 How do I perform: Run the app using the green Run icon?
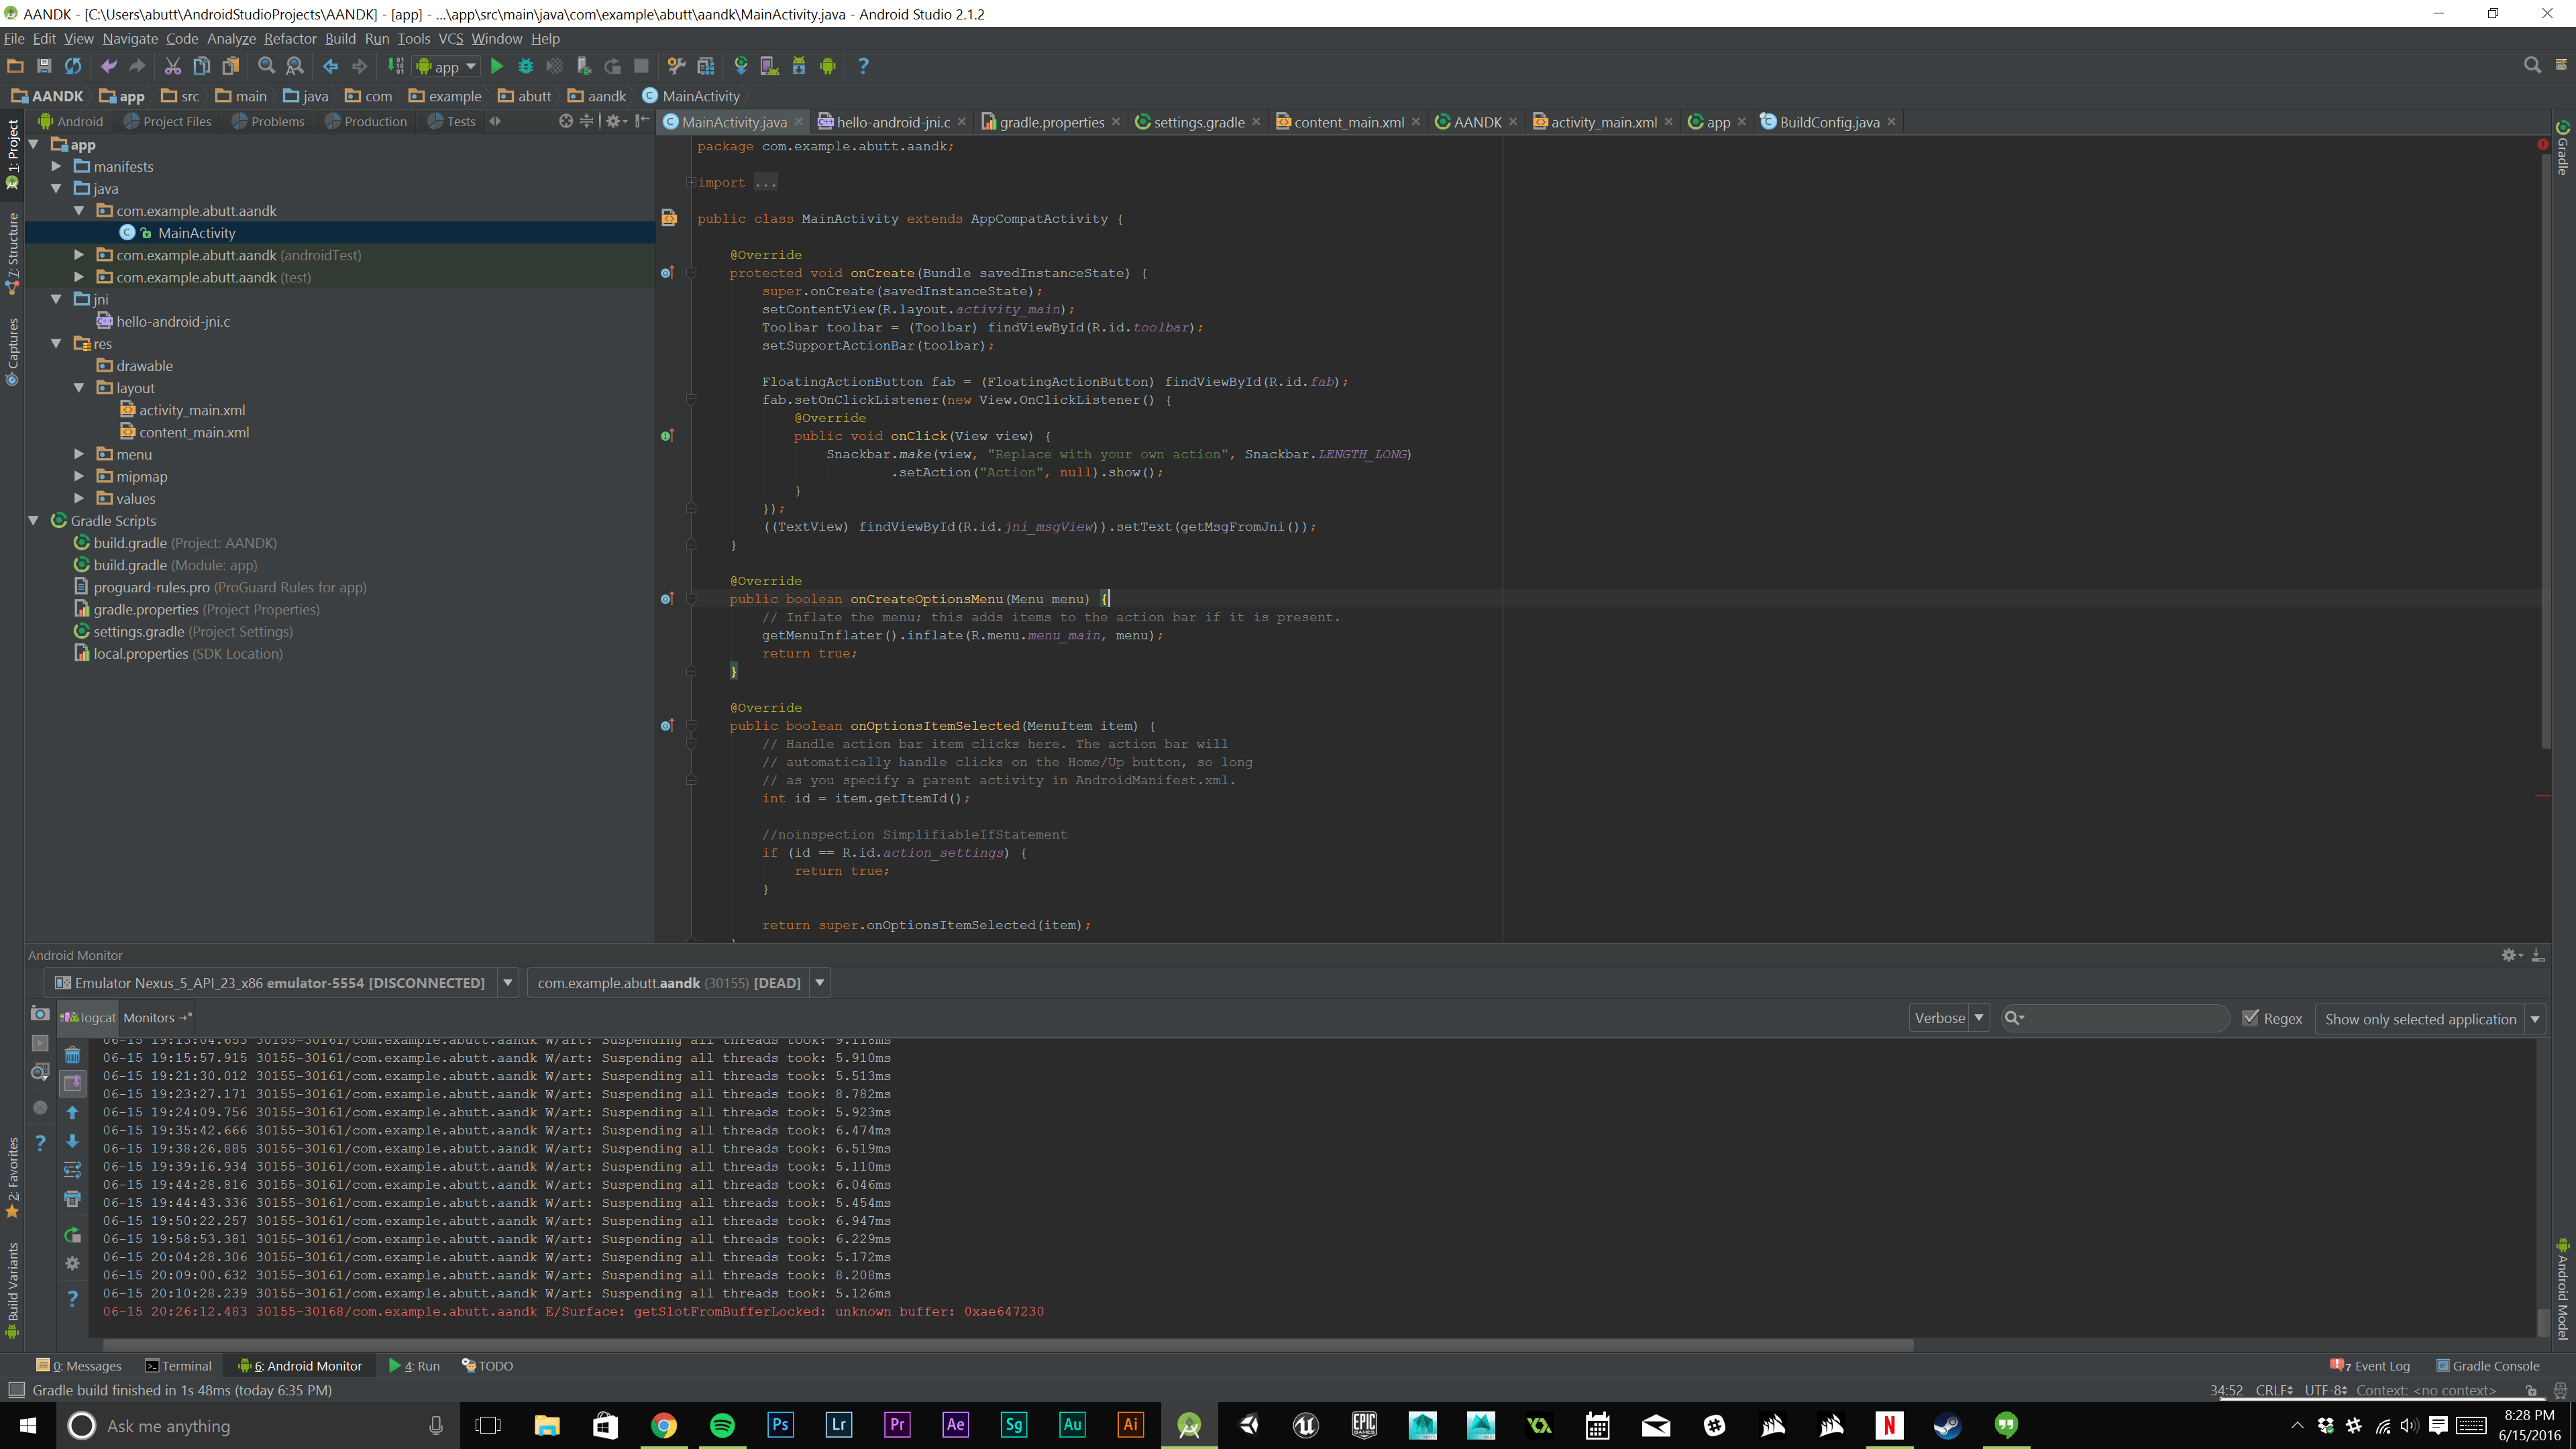[497, 66]
